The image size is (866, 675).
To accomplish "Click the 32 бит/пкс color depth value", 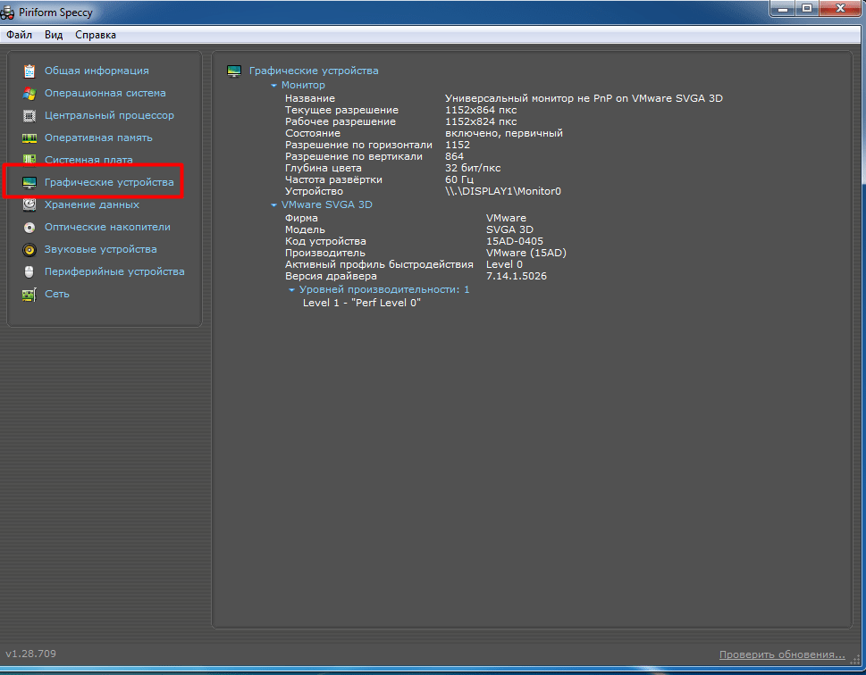I will (x=473, y=168).
